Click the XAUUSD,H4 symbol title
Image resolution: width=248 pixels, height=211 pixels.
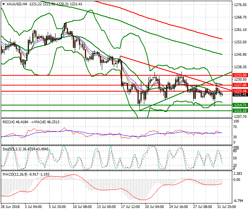click(x=17, y=4)
